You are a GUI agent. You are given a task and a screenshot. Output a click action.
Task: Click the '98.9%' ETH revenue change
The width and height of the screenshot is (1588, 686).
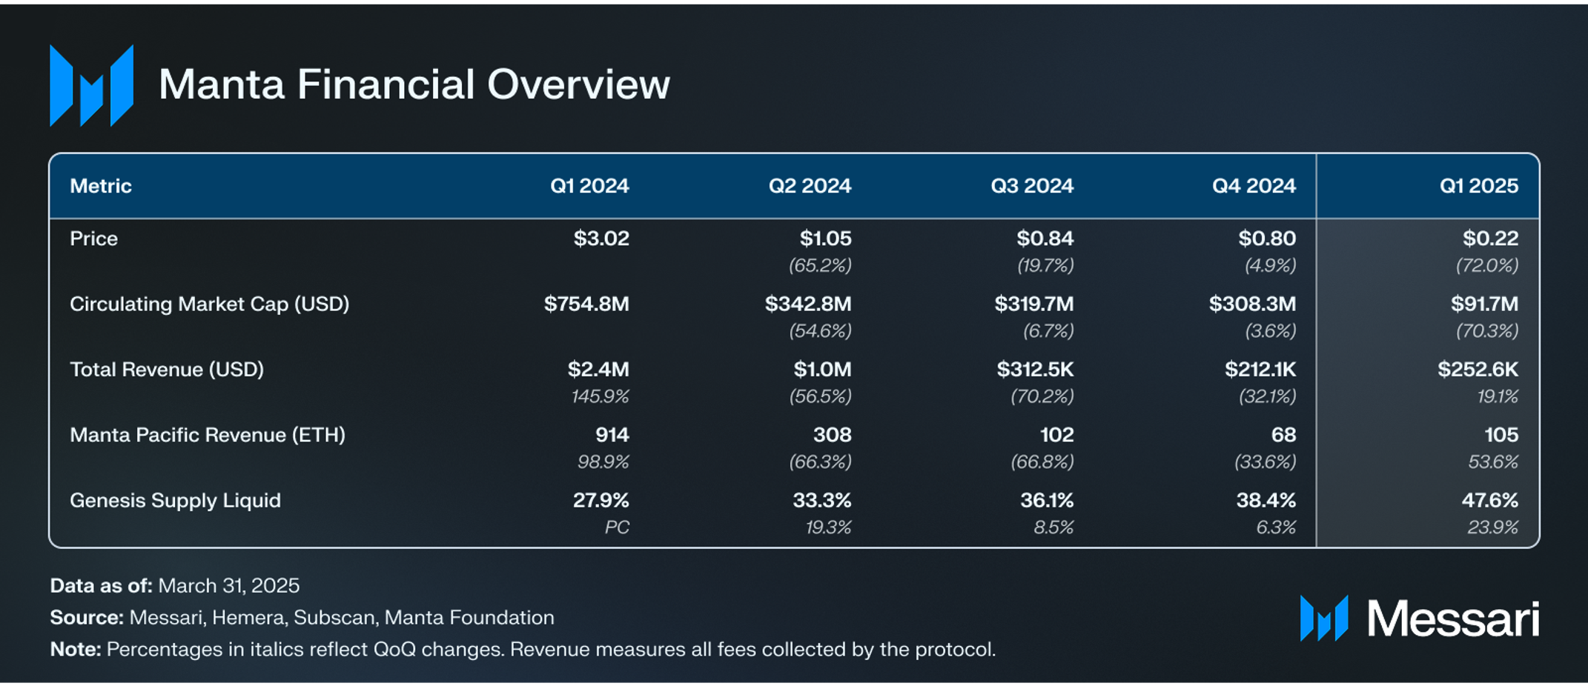coord(603,462)
